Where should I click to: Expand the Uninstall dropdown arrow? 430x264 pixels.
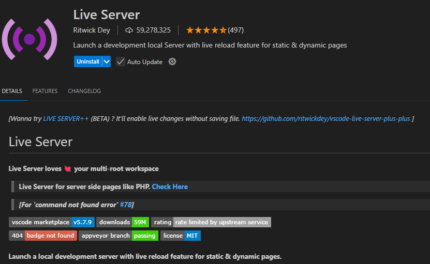coord(107,62)
